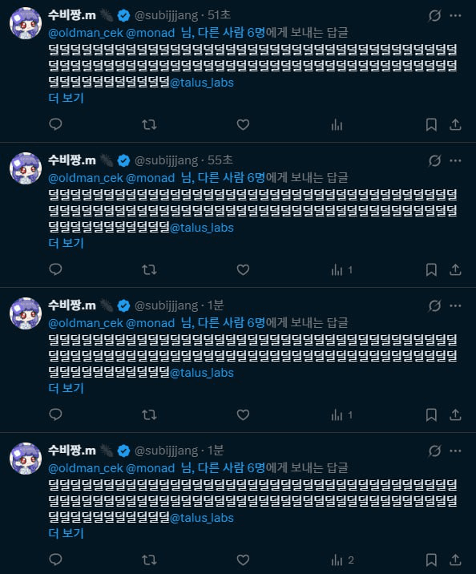Open 수비짱.m display name on last tweet
Image resolution: width=476 pixels, height=574 pixels.
click(x=72, y=451)
